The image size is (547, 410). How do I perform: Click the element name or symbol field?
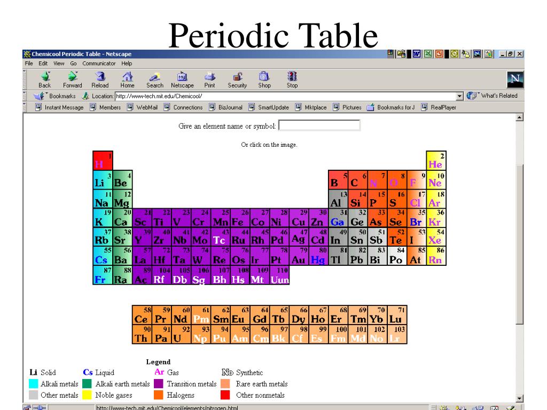click(x=319, y=125)
